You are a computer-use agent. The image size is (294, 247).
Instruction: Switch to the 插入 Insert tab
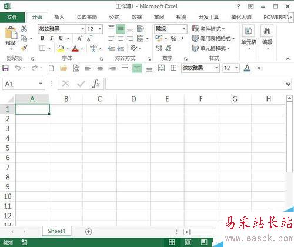59,17
